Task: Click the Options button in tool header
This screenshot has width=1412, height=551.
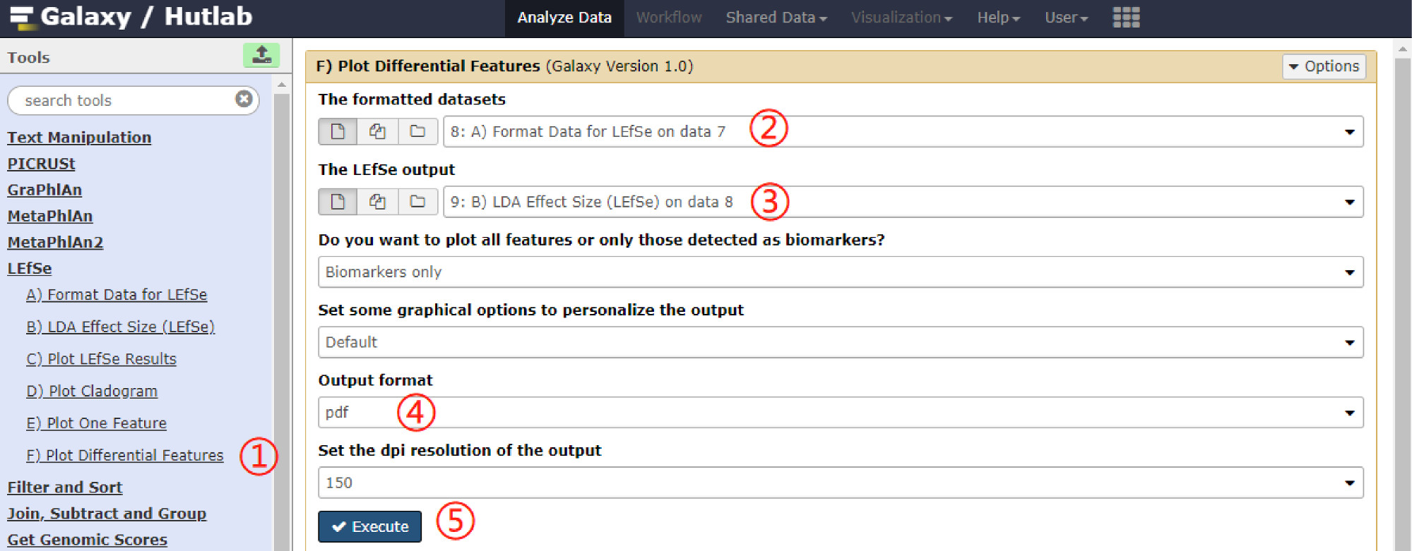Action: coord(1324,66)
